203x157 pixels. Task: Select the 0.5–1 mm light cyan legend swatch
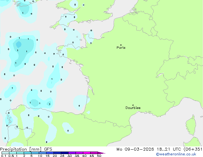[x=13, y=153]
